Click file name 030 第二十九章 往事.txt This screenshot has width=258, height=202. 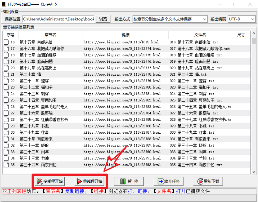coord(192,132)
